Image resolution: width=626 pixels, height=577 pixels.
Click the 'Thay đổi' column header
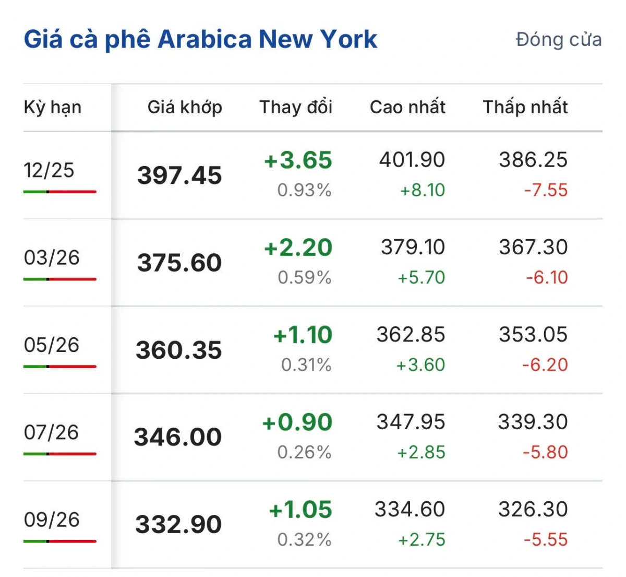pos(296,108)
